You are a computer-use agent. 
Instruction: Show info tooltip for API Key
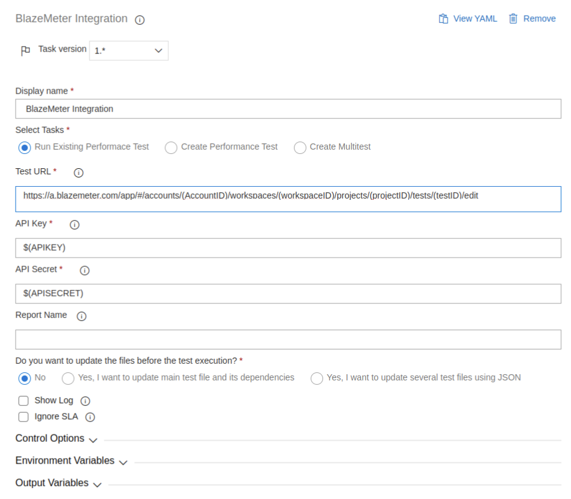click(x=75, y=225)
